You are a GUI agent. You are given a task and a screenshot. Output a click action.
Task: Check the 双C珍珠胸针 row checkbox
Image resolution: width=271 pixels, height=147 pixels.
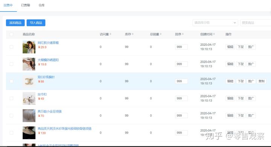pyautogui.click(x=11, y=81)
